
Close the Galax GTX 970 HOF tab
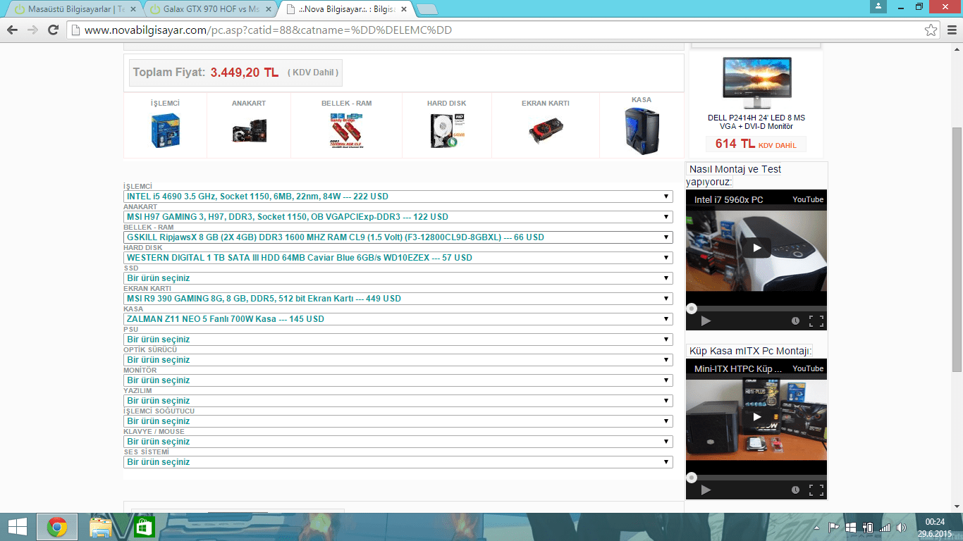(269, 10)
